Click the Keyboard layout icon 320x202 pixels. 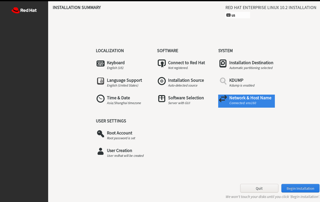coord(101,63)
